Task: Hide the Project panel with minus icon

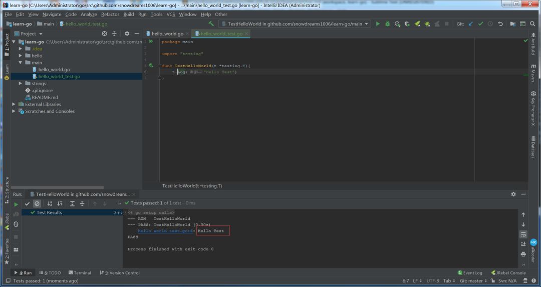Action: [x=137, y=34]
